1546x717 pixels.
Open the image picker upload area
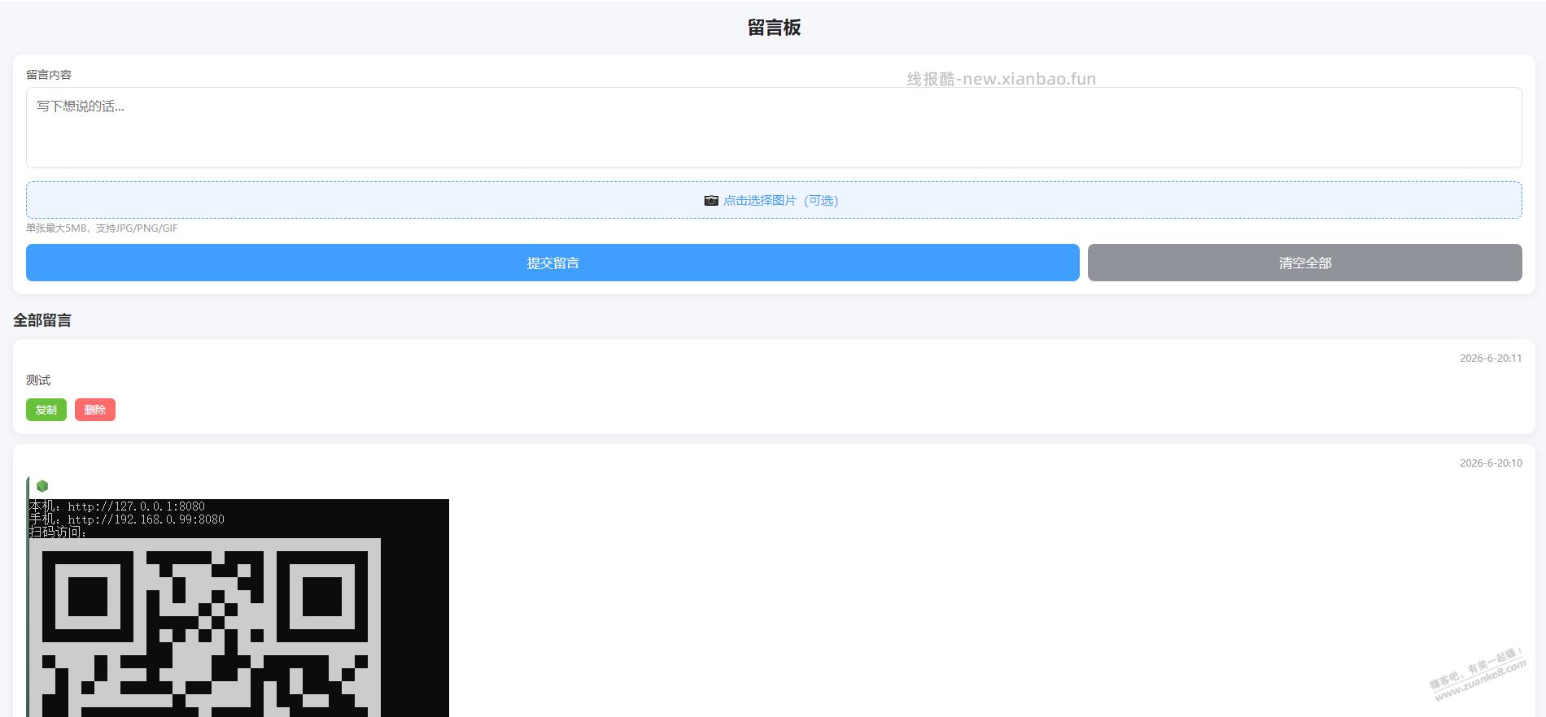pyautogui.click(x=774, y=200)
